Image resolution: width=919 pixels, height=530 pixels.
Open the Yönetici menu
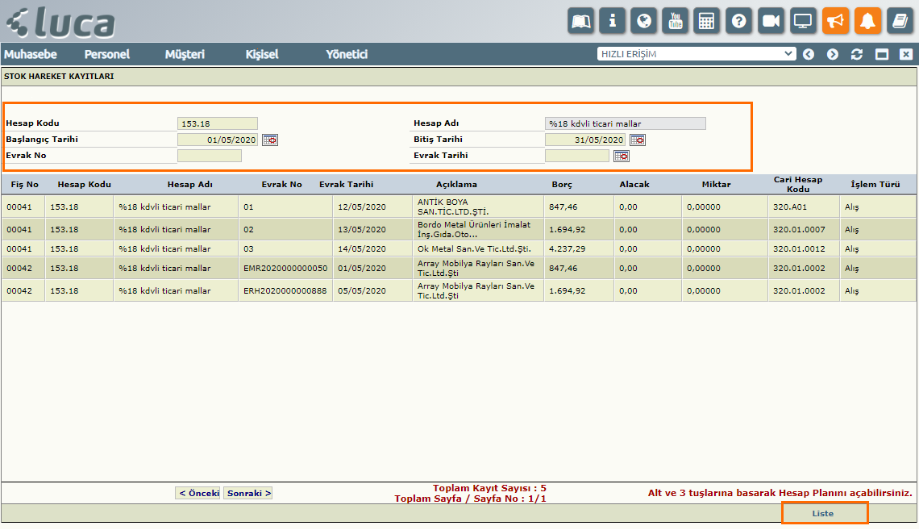(347, 55)
